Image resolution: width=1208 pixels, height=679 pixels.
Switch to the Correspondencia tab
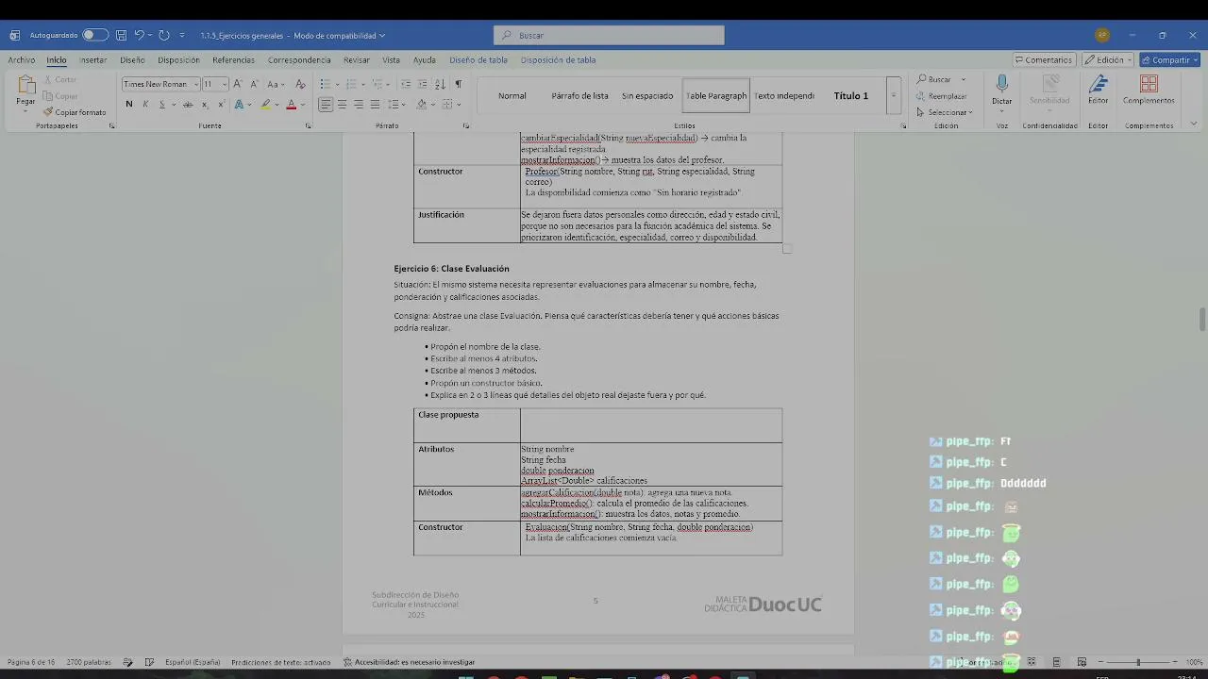point(299,59)
